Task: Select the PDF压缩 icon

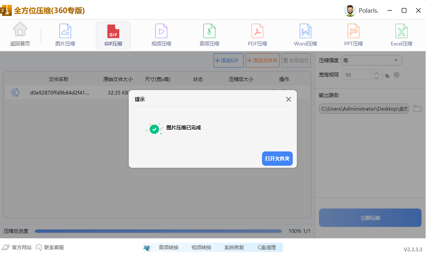Action: [257, 34]
